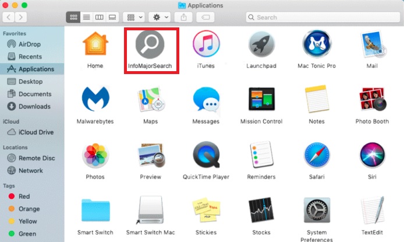The image size is (404, 242).
Task: Select the InfoMajorSearch application icon
Action: (x=150, y=44)
